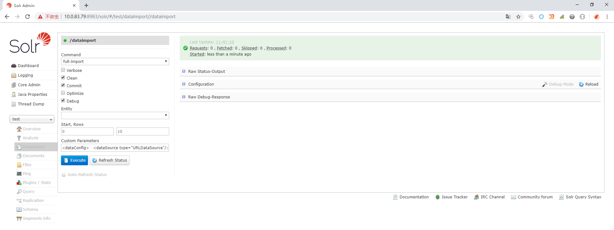
Task: Open the browser three-dot menu
Action: pos(607,17)
